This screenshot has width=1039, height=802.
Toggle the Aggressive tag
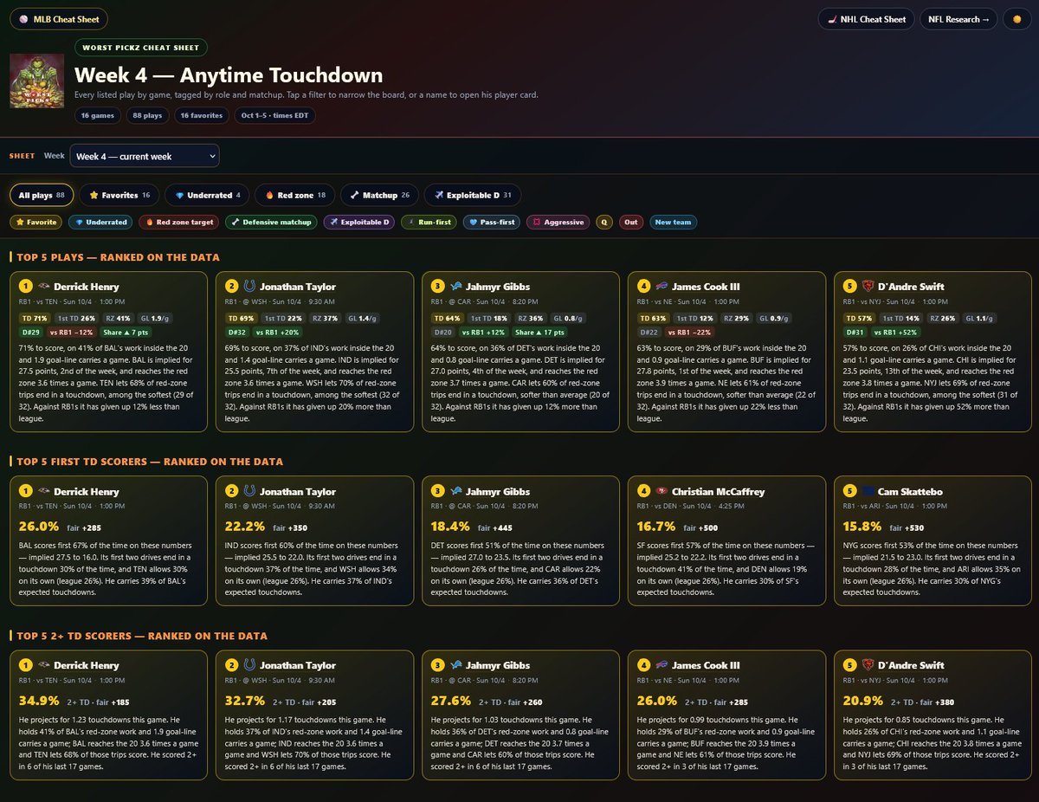click(558, 222)
